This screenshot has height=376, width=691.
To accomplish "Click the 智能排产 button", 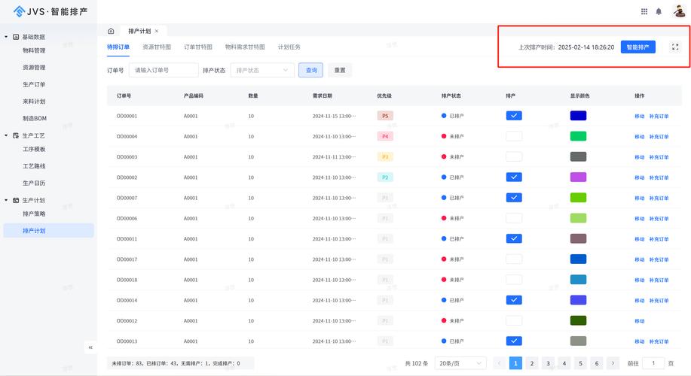I will coord(637,47).
